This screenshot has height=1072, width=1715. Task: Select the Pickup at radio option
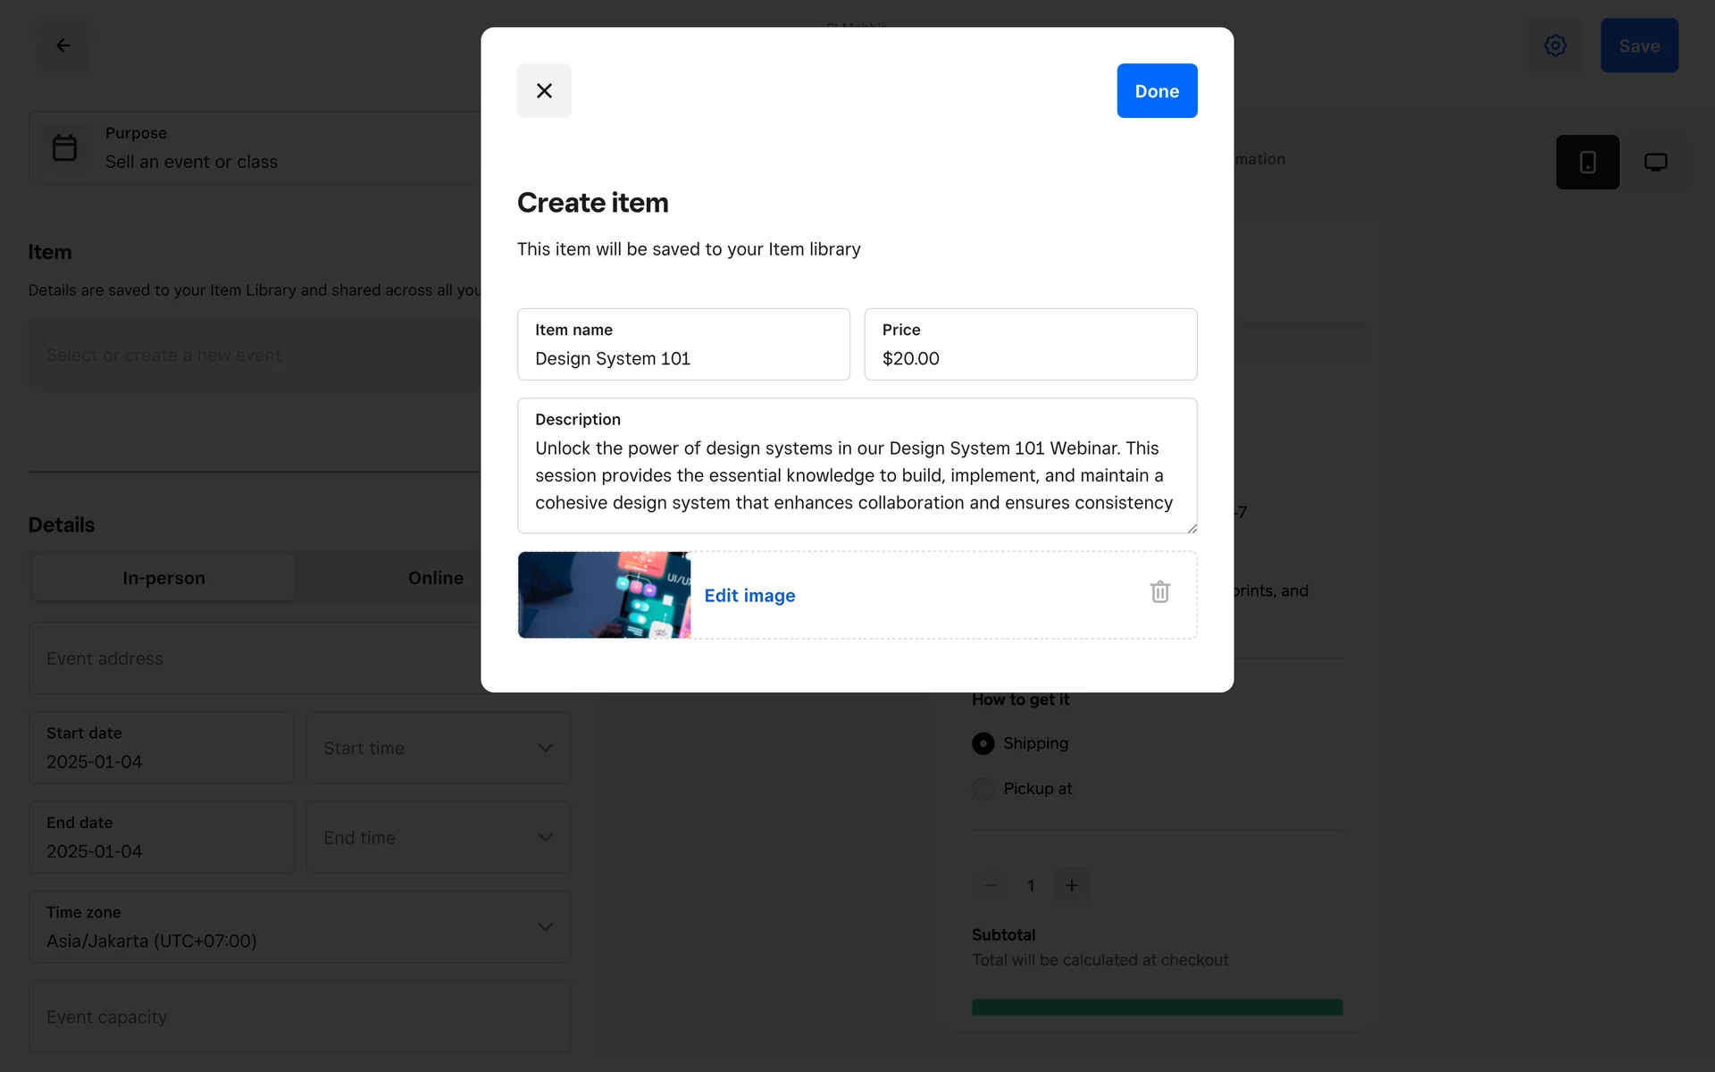point(983,789)
